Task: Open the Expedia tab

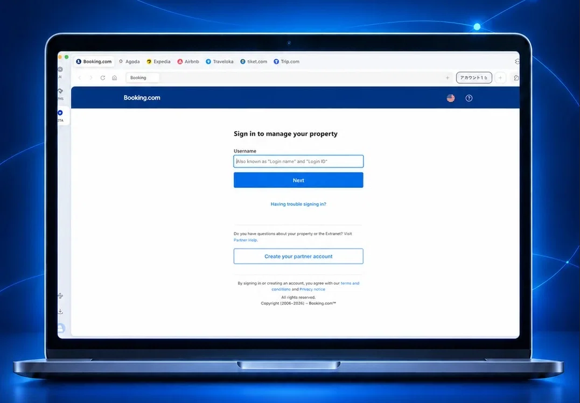Action: 158,61
